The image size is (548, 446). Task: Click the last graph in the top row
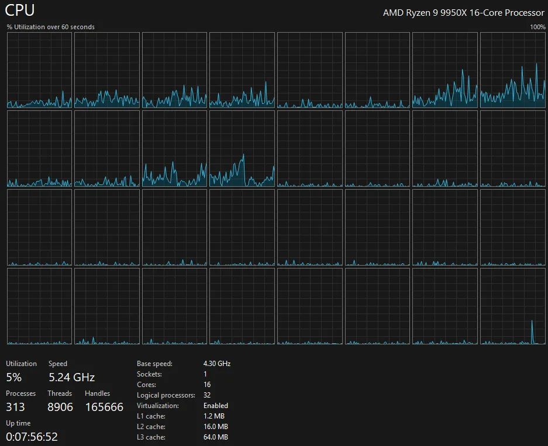pyautogui.click(x=512, y=70)
